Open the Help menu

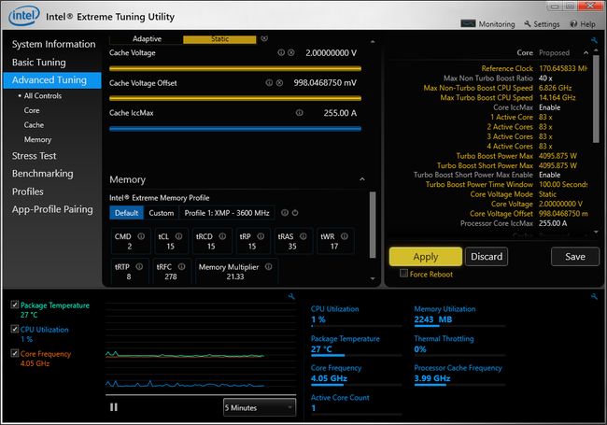coord(583,24)
